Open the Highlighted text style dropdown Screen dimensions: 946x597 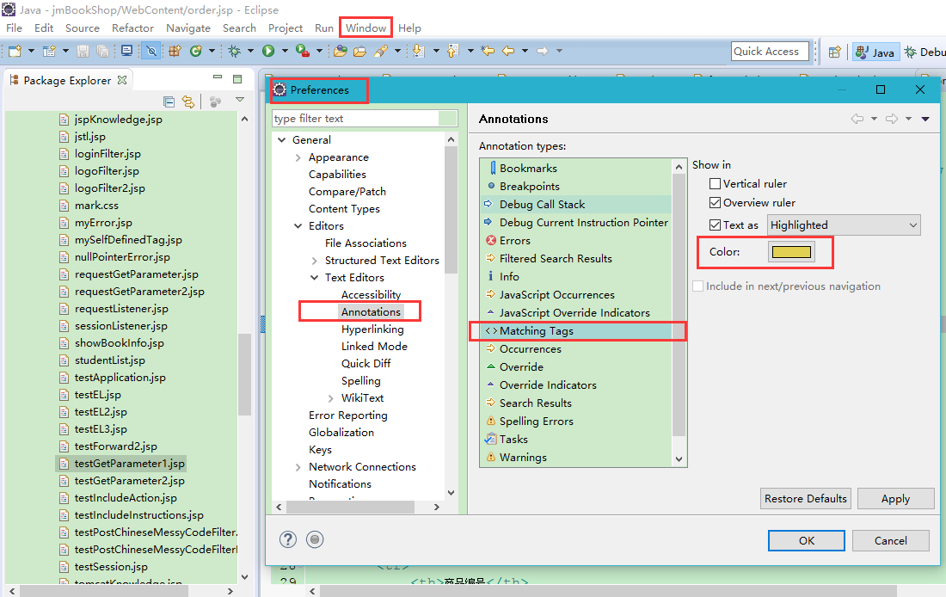coord(844,225)
